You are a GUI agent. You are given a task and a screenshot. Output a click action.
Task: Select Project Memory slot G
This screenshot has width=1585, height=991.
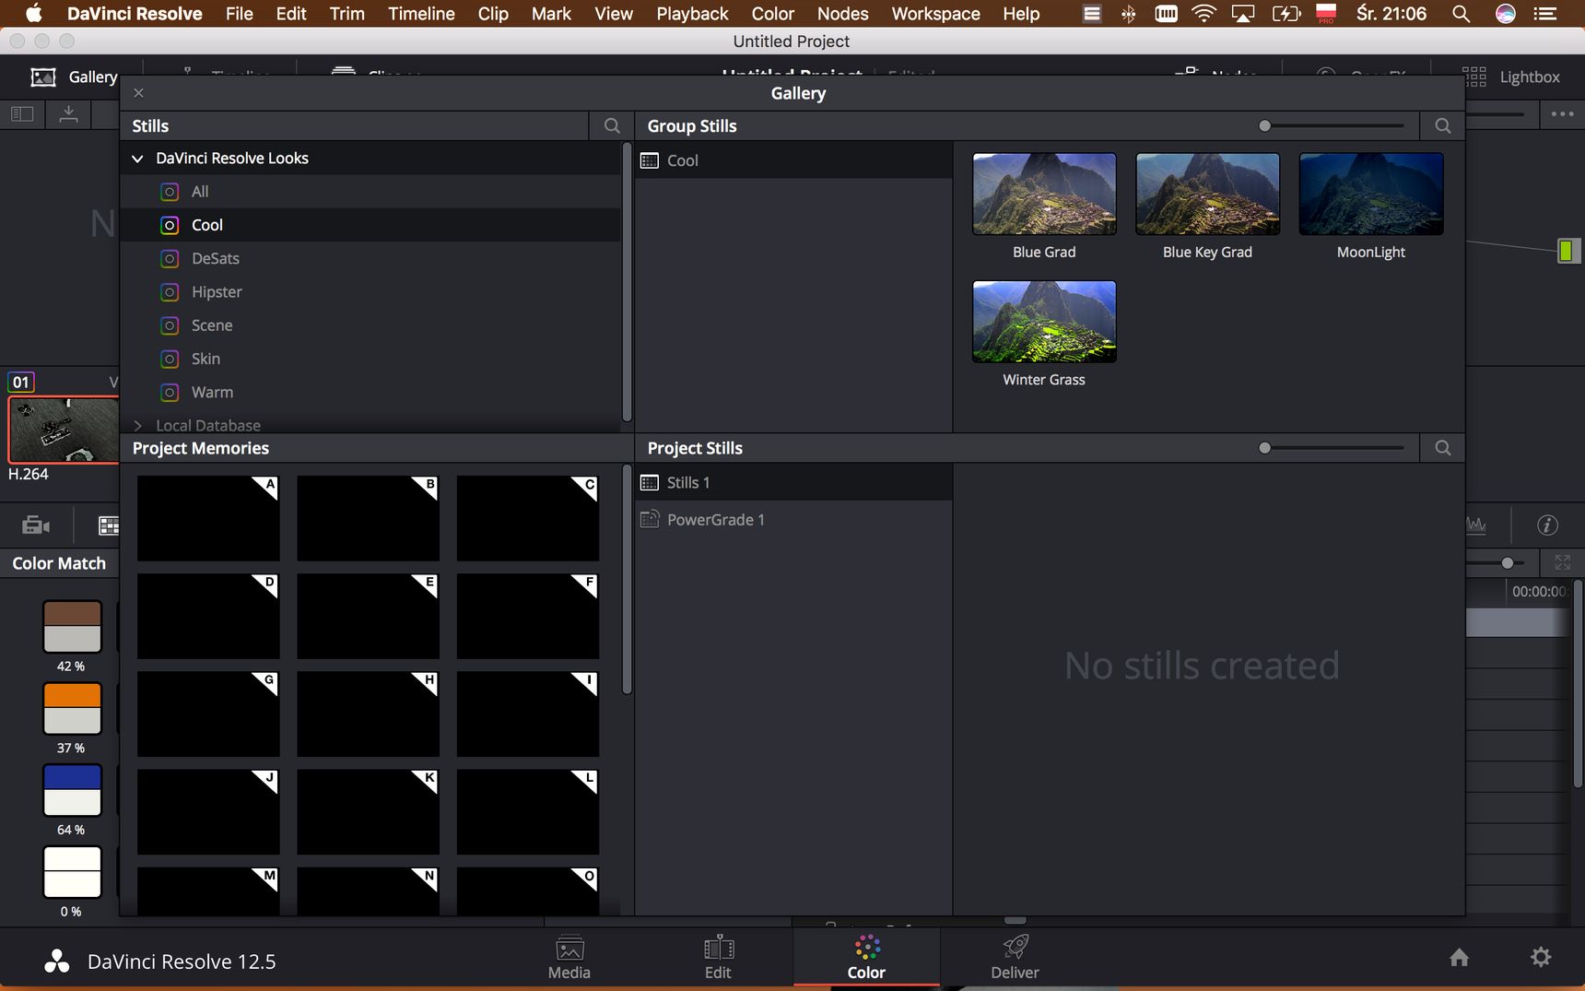point(208,714)
